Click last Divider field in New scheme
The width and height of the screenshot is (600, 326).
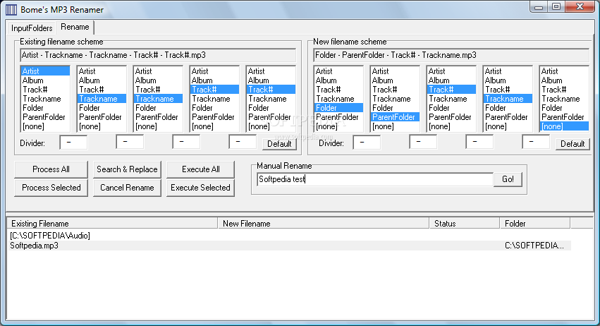click(536, 143)
